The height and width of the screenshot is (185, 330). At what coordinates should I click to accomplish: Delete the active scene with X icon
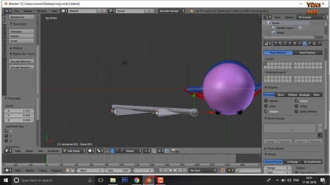tap(152, 11)
